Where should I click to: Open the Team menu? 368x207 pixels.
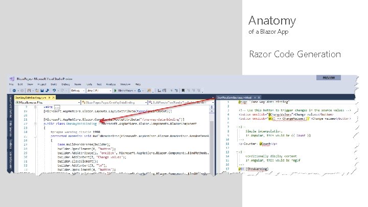[78, 84]
